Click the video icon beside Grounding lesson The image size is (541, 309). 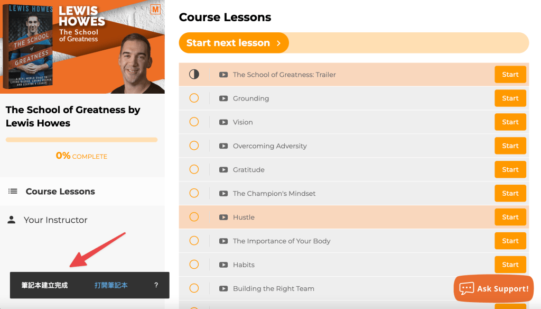(x=223, y=98)
